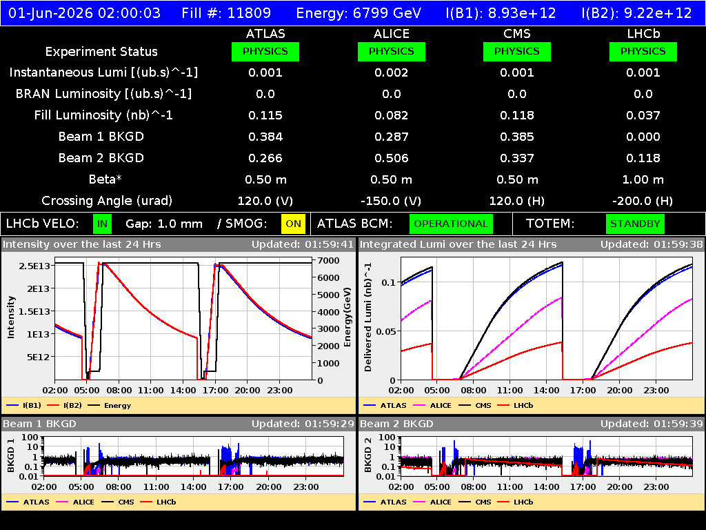The image size is (706, 530).
Task: Click the Beam 2 BKGD Updated 01:59:39 timestamp
Action: click(652, 424)
